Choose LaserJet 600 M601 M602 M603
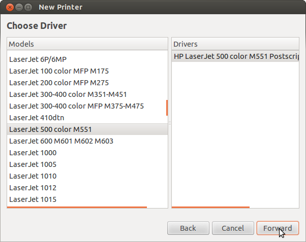 click(x=61, y=141)
